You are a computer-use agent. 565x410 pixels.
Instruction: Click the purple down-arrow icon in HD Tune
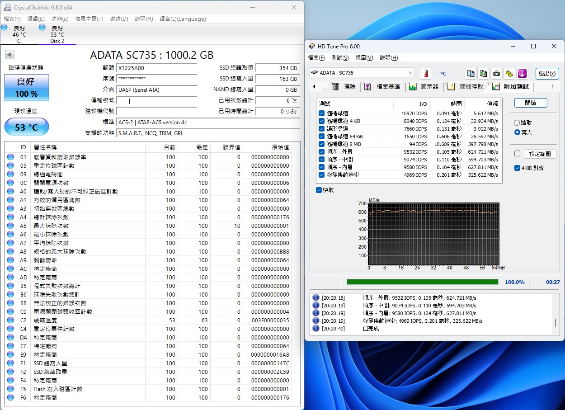coord(522,73)
